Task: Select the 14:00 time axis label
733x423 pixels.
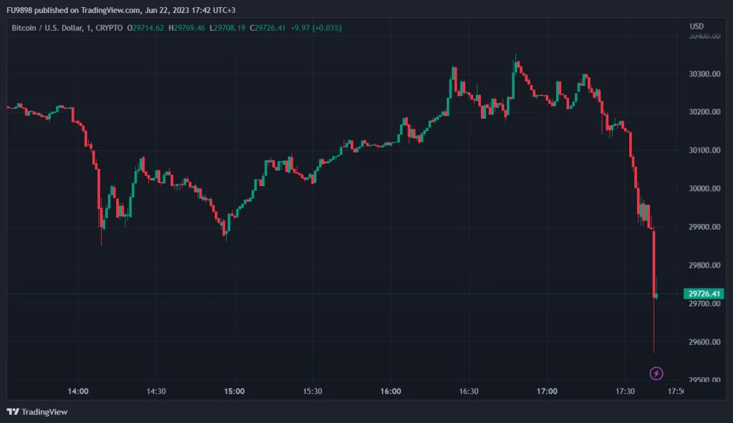Action: (78, 392)
